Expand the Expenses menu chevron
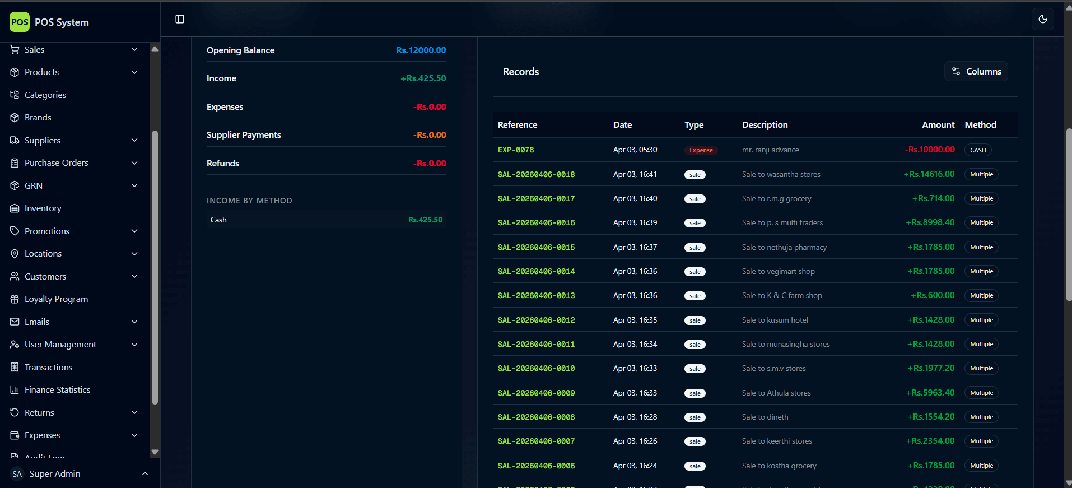 pyautogui.click(x=134, y=435)
